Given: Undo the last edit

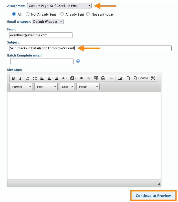Looking at the screenshot, I should 111,78.
